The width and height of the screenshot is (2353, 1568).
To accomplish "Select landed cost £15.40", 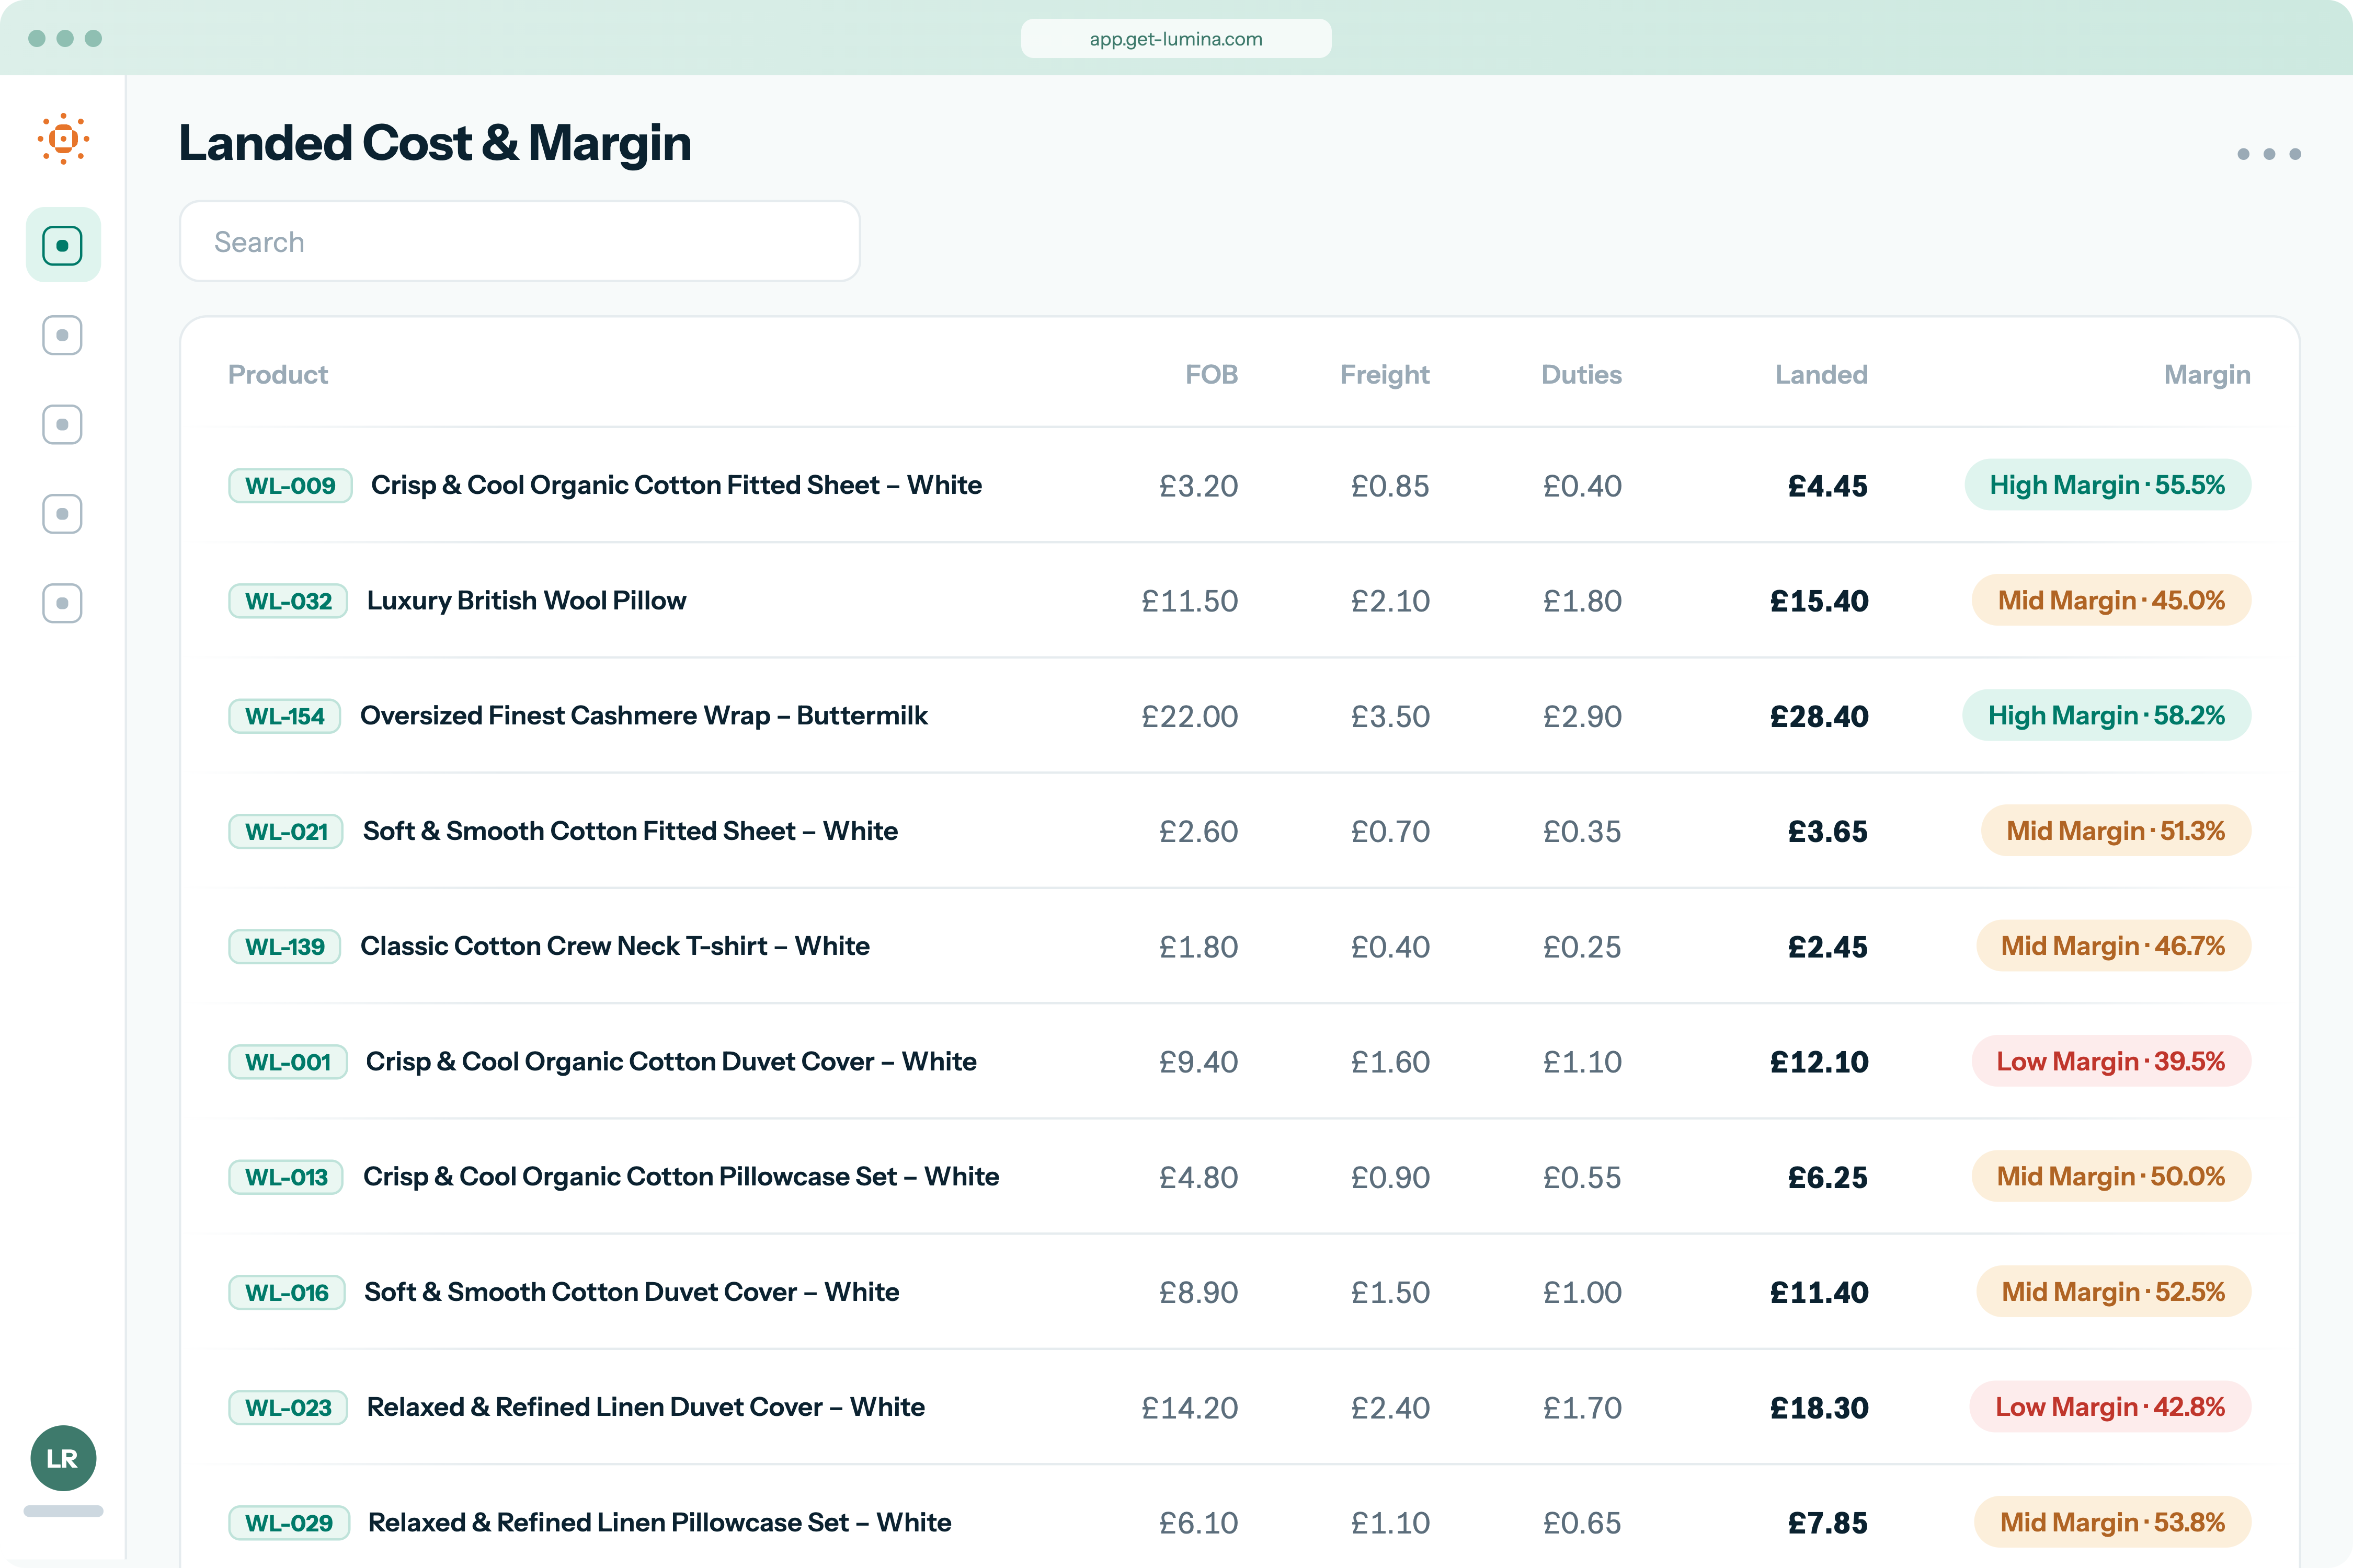I will pos(1819,601).
